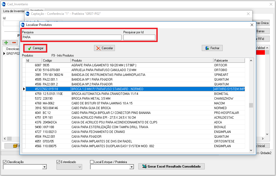Expand the Esterelizado combo box
The height and width of the screenshot is (176, 276).
(x=79, y=167)
